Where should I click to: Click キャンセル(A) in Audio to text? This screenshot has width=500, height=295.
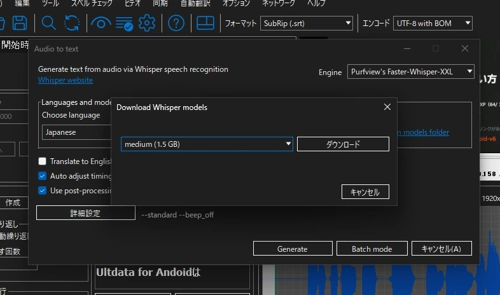tap(441, 249)
